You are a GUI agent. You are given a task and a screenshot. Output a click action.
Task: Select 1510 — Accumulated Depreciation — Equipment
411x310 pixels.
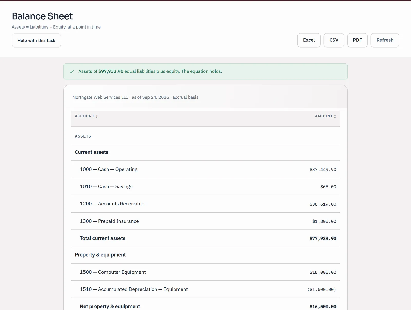click(134, 289)
